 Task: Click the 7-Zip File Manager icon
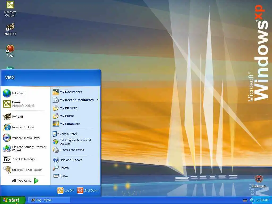coord(7,159)
